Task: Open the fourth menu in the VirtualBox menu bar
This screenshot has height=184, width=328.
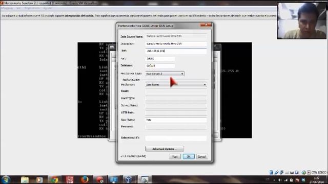Action: 48,8
